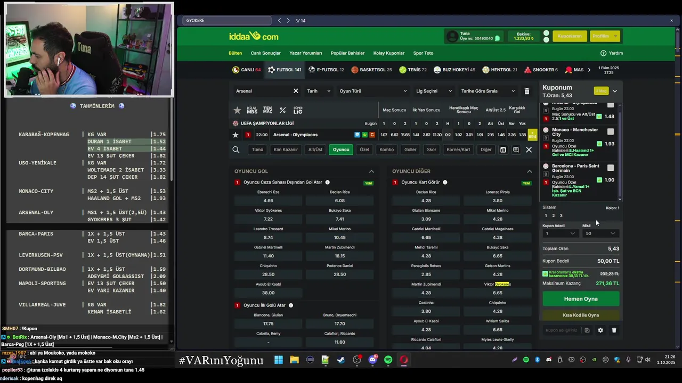The image size is (682, 383).
Task: Click the blue comment icon on Arsenal match
Action: pos(358,135)
